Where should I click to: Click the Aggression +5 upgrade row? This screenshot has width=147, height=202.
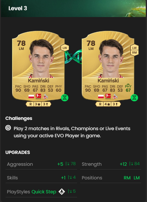click(x=41, y=164)
